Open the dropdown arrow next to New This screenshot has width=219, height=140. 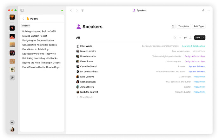coord(203,38)
